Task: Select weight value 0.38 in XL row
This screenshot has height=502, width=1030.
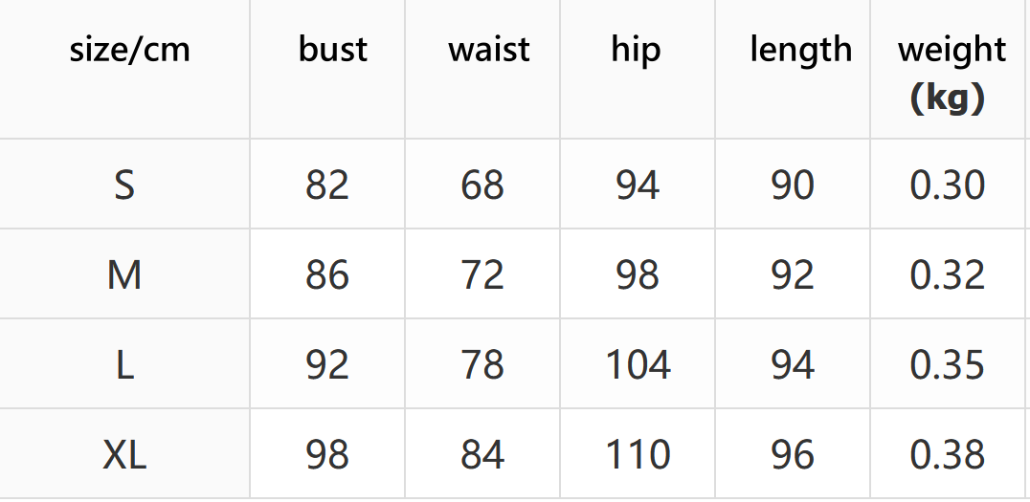Action: (x=947, y=455)
